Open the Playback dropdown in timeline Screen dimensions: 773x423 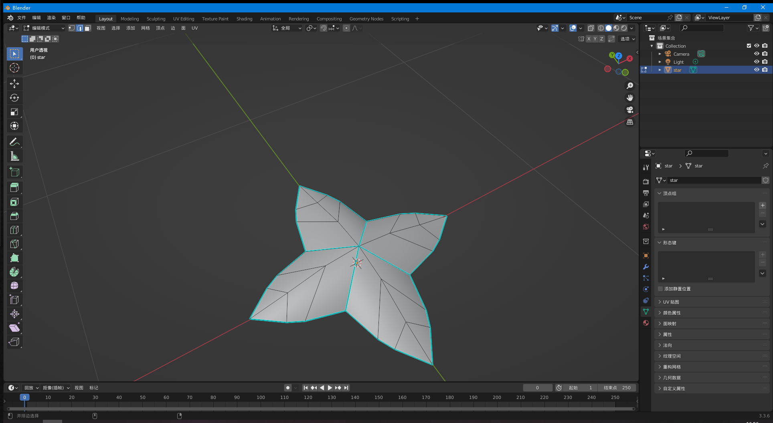coord(31,388)
